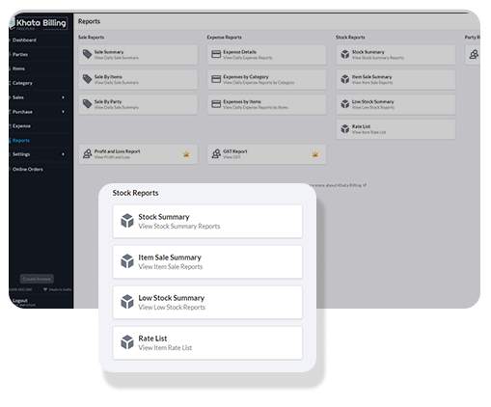The width and height of the screenshot is (491, 407).
Task: Click Rate List box icon in enlarged panel
Action: (127, 342)
